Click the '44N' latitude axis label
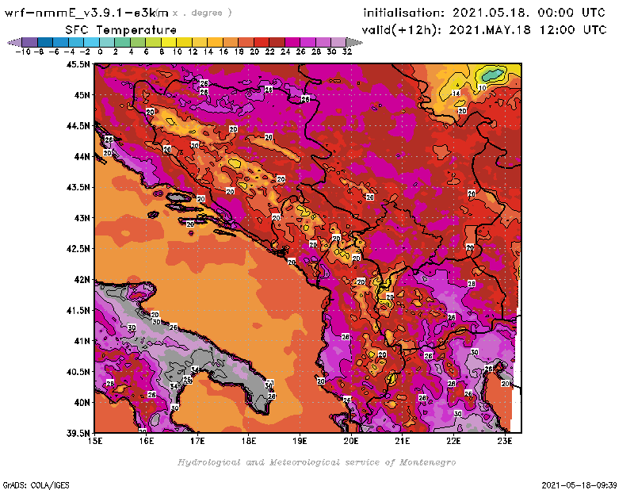This screenshot has height=490, width=634. point(82,156)
